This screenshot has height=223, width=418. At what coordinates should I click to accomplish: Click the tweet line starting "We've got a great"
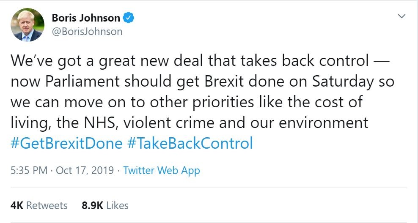[190, 61]
